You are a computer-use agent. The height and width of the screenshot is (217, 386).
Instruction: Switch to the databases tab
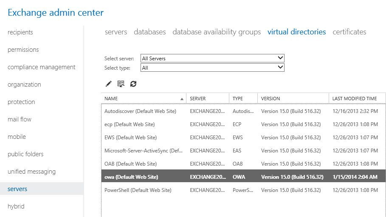click(x=149, y=32)
